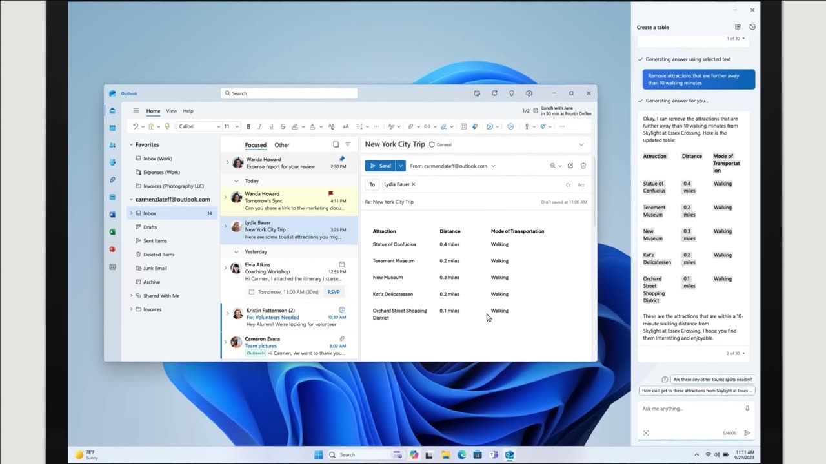Viewport: 826px width, 464px height.
Task: Open the People module in left rail
Action: point(112,146)
